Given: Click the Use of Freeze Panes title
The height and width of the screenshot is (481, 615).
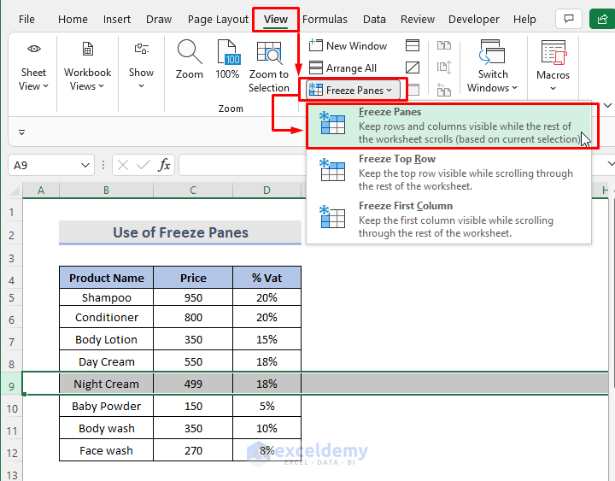Looking at the screenshot, I should (180, 232).
